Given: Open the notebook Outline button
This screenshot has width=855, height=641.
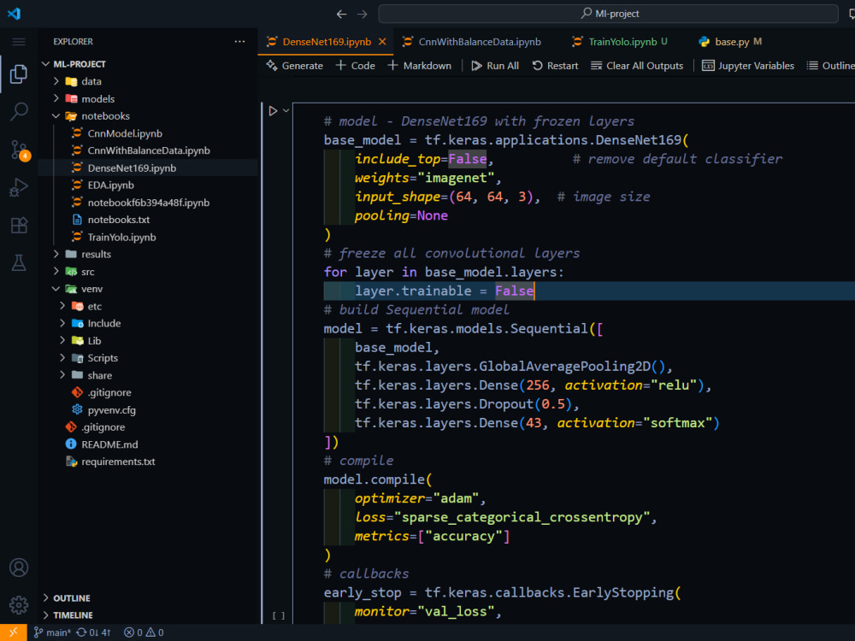Looking at the screenshot, I should [x=831, y=66].
